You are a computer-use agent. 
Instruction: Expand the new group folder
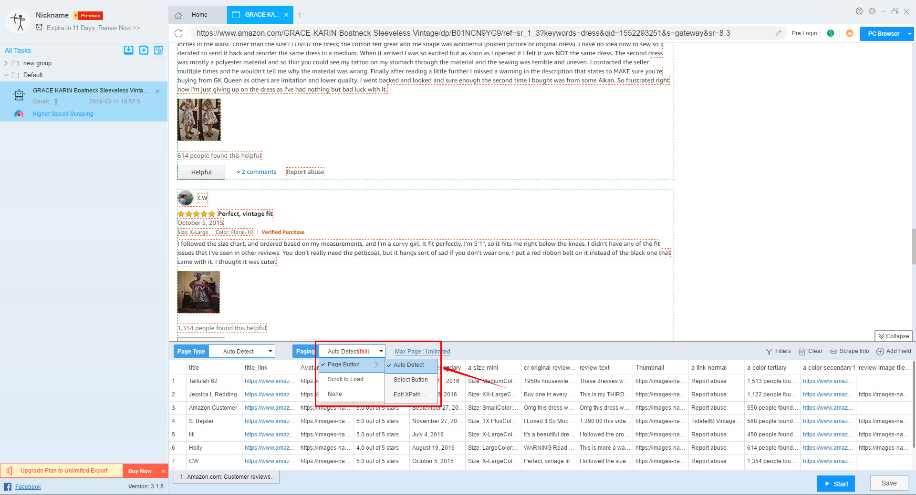pyautogui.click(x=6, y=63)
